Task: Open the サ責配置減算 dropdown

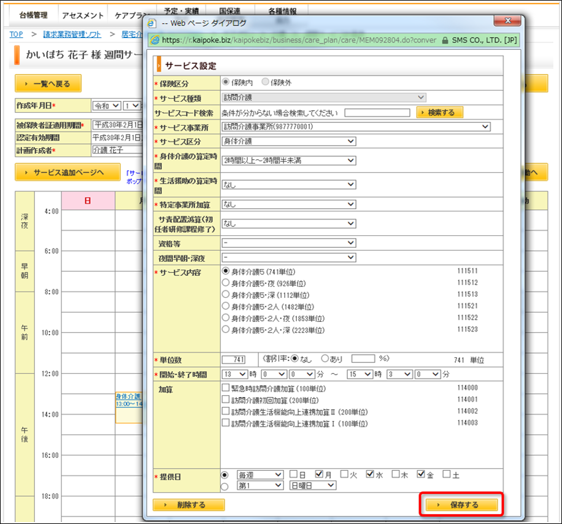Action: pyautogui.click(x=289, y=223)
